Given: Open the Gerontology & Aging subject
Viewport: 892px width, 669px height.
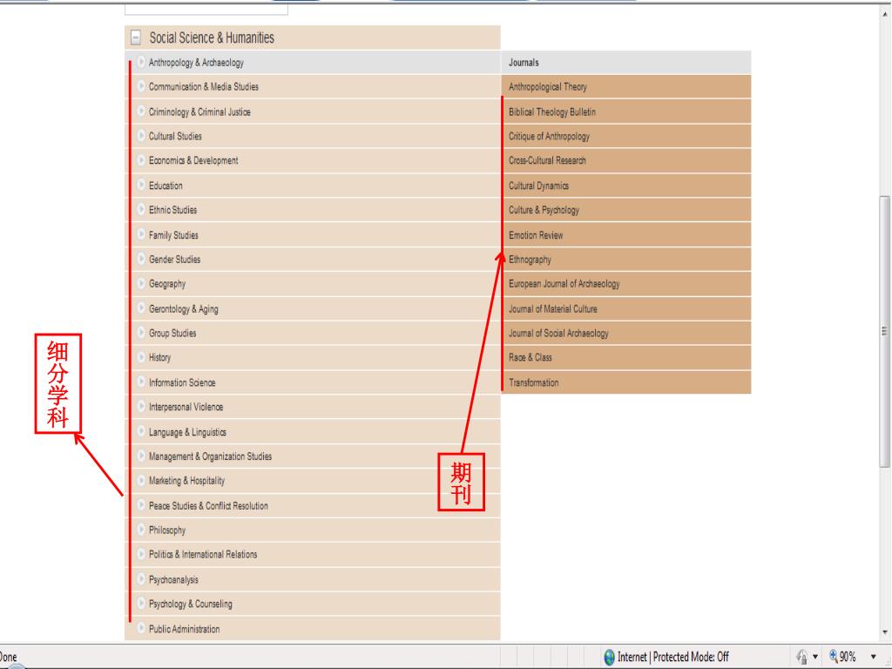Looking at the screenshot, I should (x=183, y=309).
